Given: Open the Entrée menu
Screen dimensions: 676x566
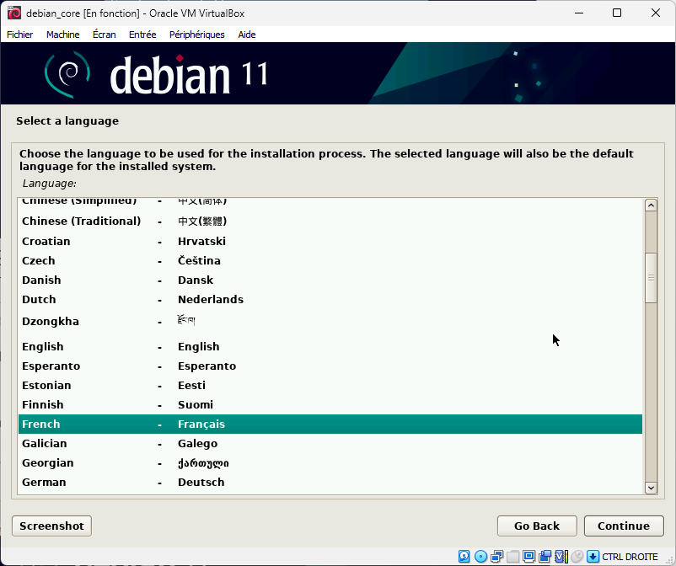Looking at the screenshot, I should click(142, 35).
